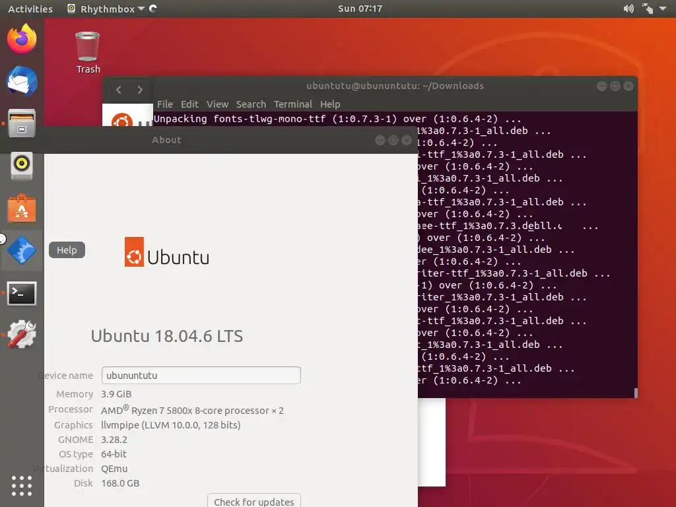Viewport: 676px width, 507px height.
Task: Open the Terminal menu in terminal window
Action: click(292, 104)
